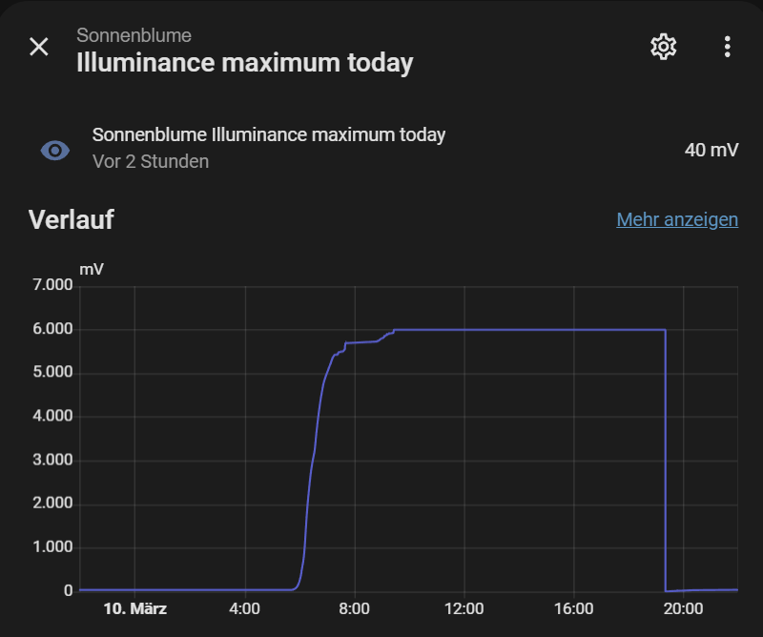Click the Verlauf section heading
Image resolution: width=763 pixels, height=637 pixels.
pyautogui.click(x=72, y=220)
